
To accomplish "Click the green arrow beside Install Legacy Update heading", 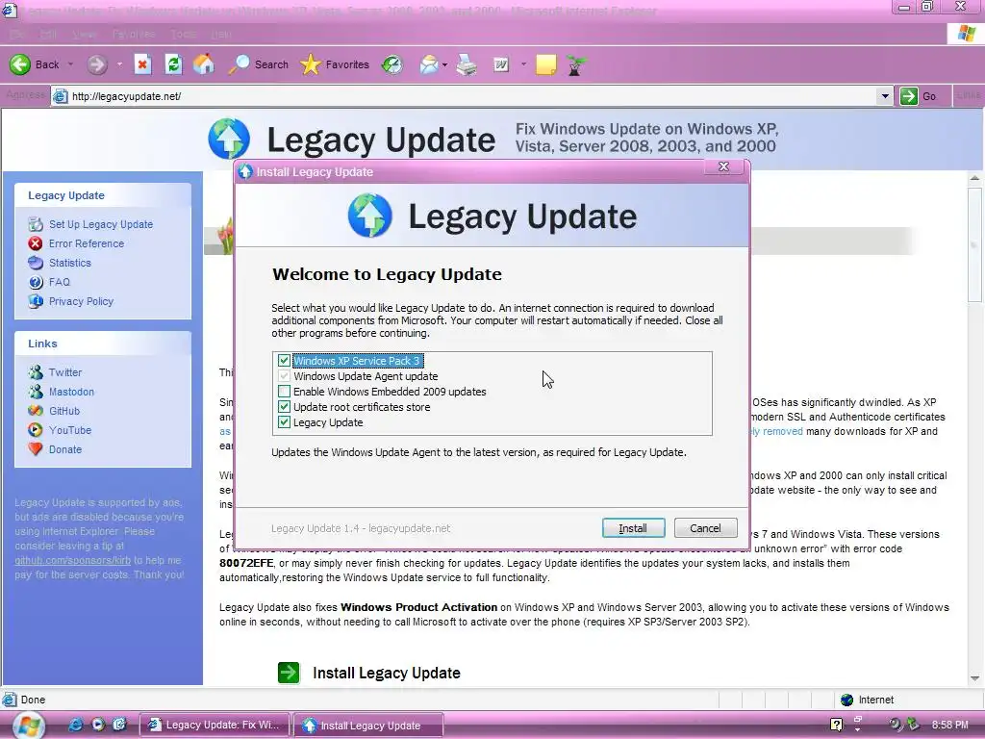I will pos(289,673).
